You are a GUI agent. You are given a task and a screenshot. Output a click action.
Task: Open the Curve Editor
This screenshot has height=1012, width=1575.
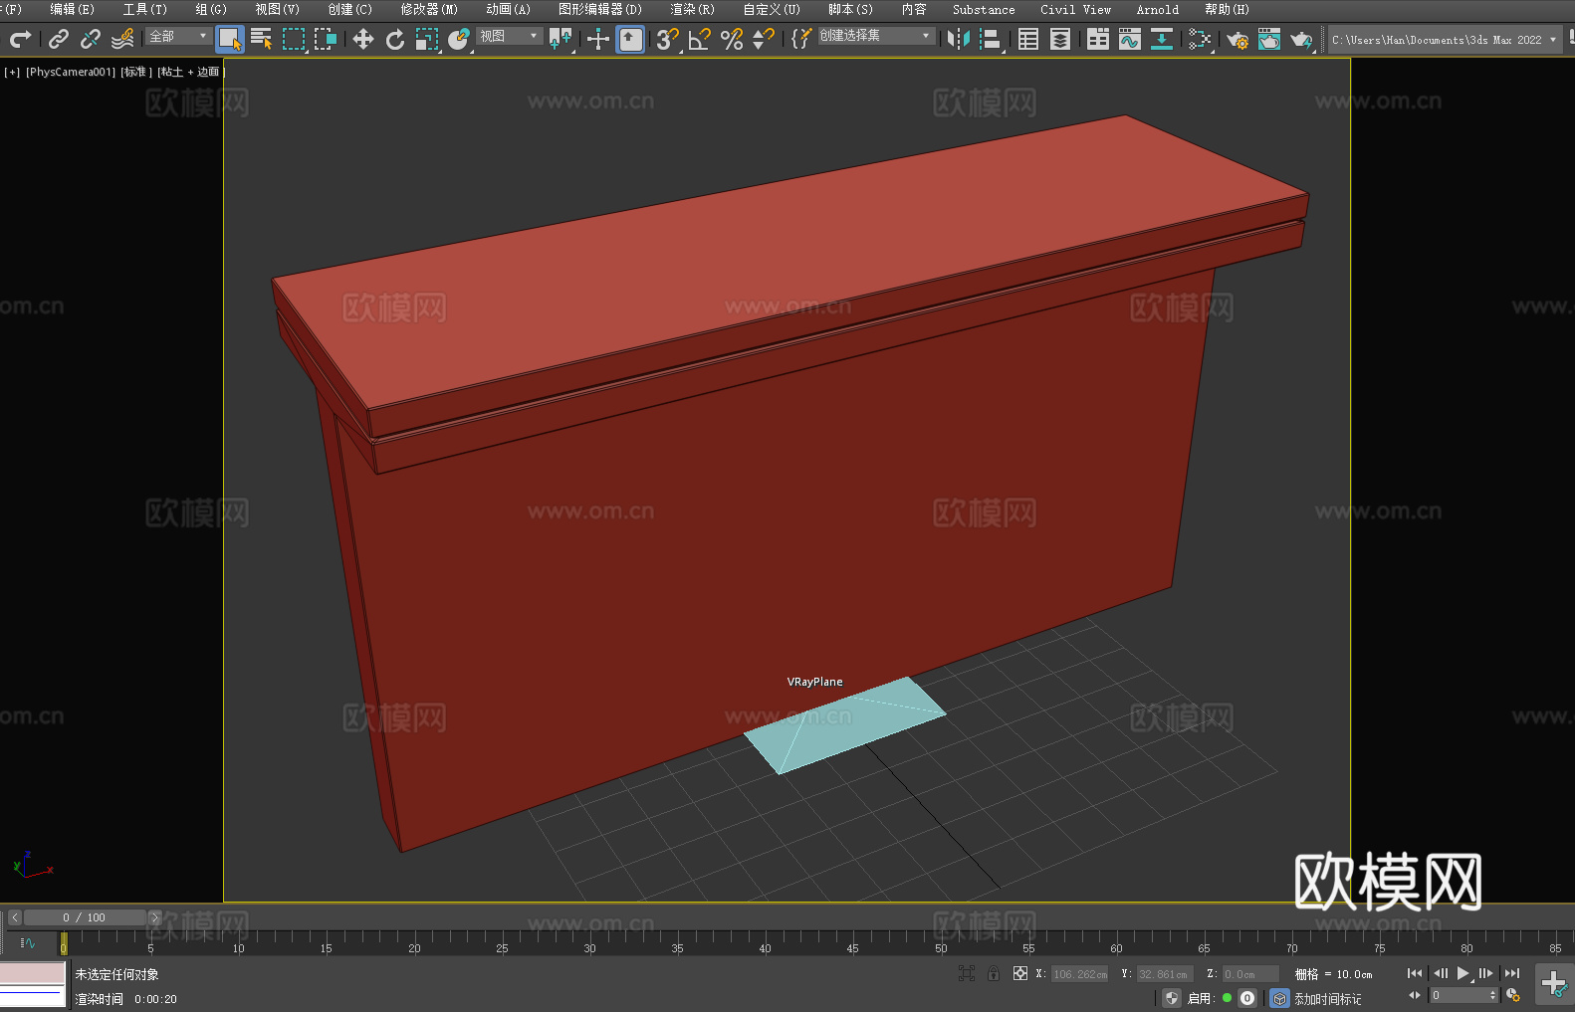click(x=1129, y=39)
